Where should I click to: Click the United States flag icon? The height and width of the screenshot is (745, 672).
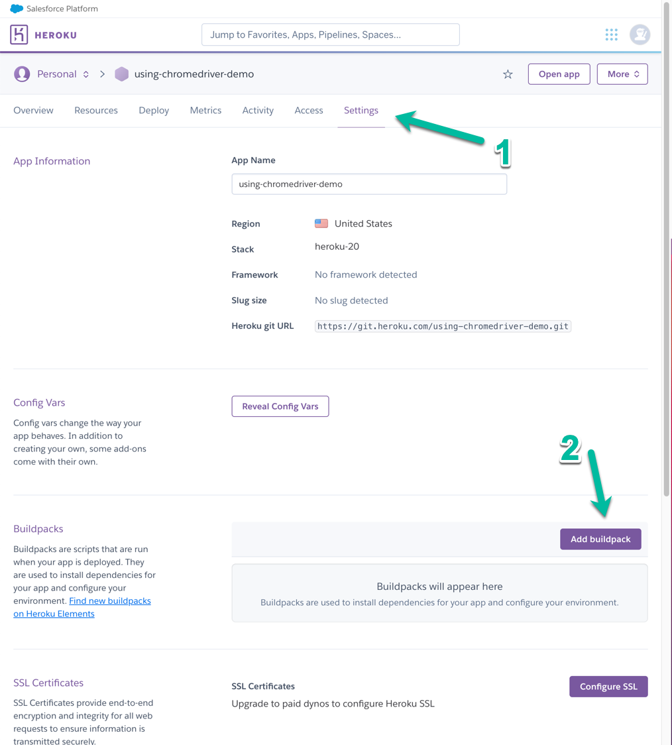click(x=321, y=223)
